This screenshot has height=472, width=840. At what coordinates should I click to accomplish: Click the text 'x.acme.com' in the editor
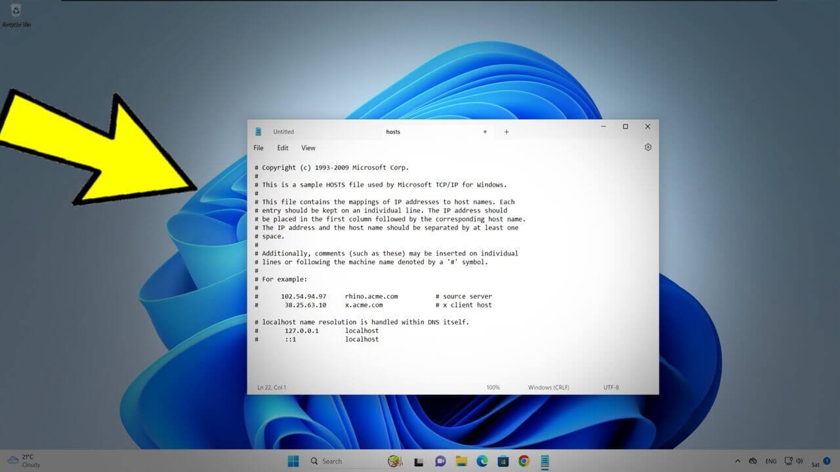pos(364,305)
